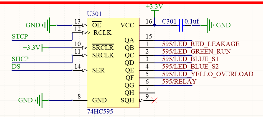Click pin number 7 next to QH
Viewport: 263px width, 117px height.
click(x=147, y=89)
